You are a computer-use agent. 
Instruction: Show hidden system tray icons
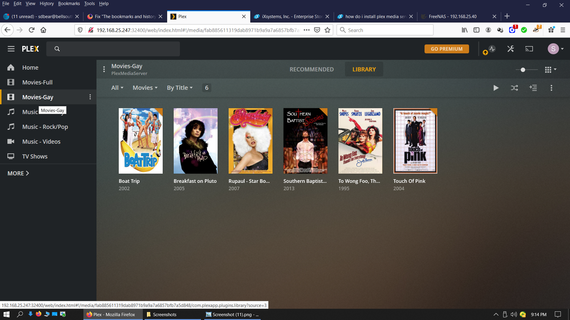coord(496,314)
